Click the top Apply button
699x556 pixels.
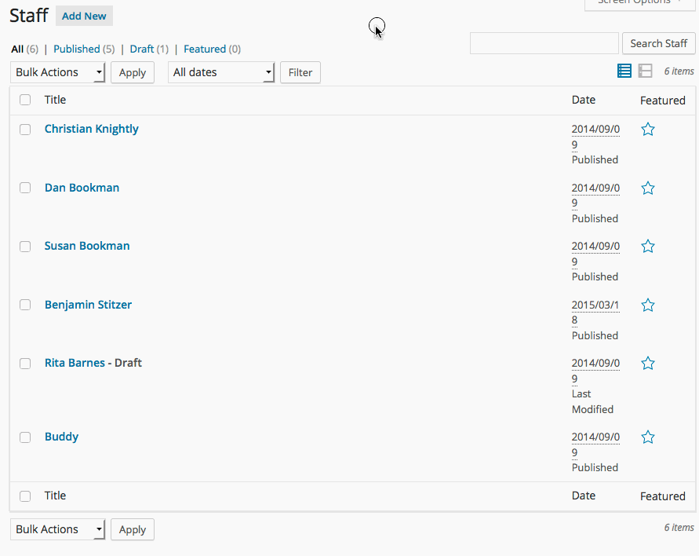tap(133, 72)
